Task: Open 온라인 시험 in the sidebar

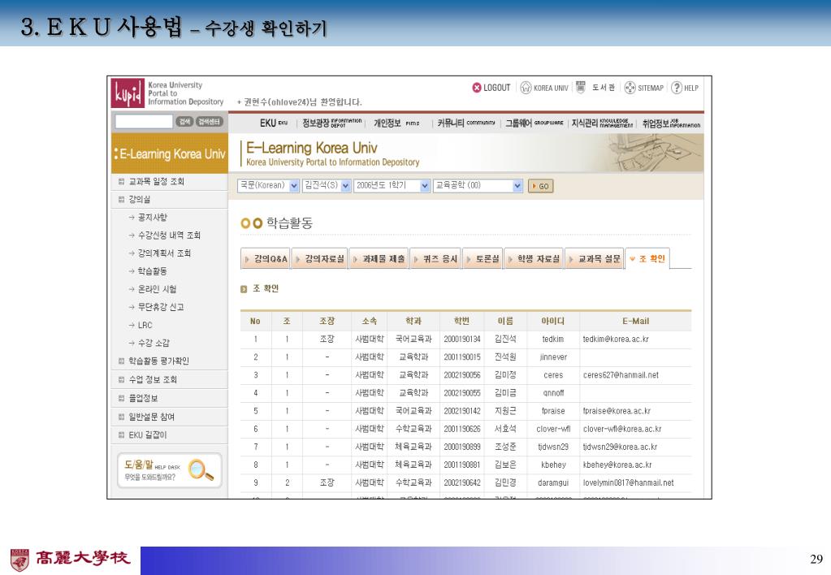Action: pos(157,290)
